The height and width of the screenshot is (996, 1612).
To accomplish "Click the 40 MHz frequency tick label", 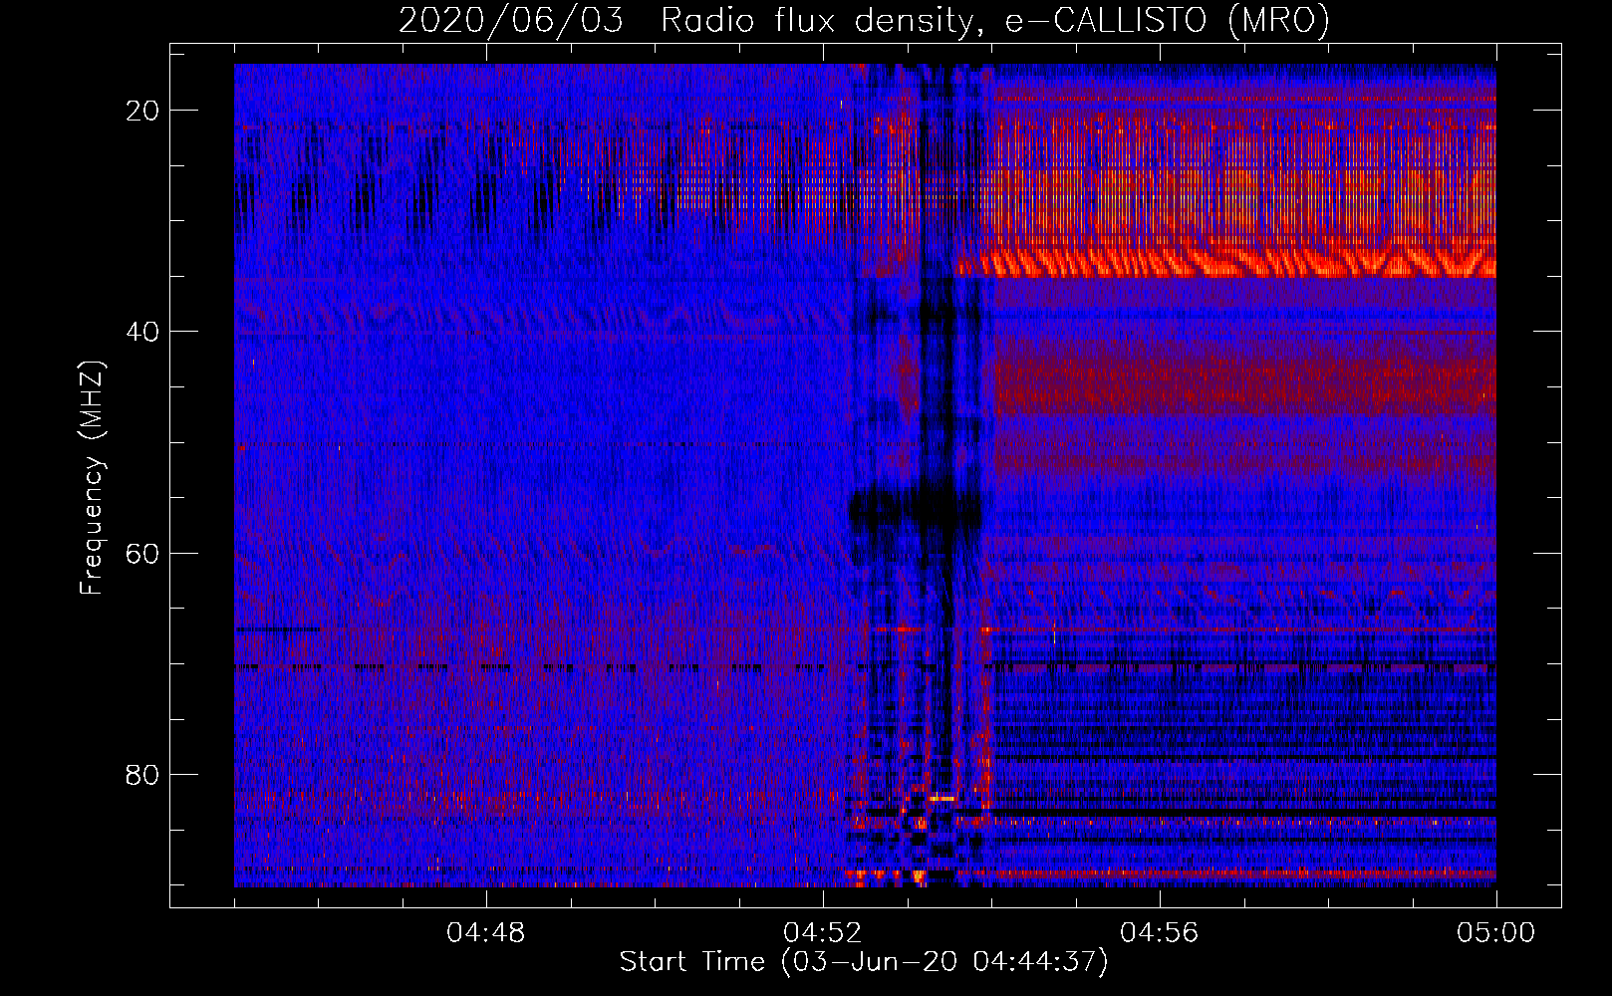I will (x=143, y=332).
